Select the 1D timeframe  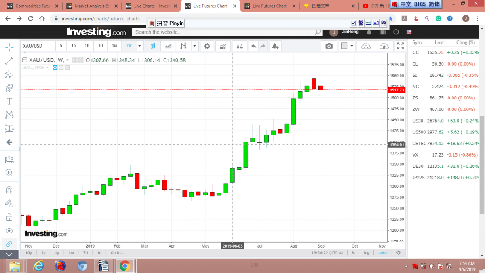[101, 46]
